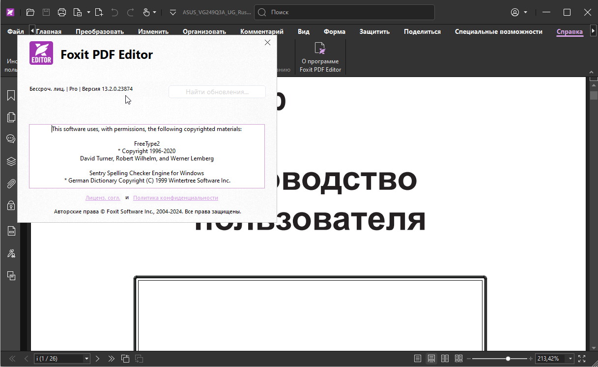Click the FreeType2 line in the credits box
This screenshot has height=367, width=598.
tap(147, 144)
